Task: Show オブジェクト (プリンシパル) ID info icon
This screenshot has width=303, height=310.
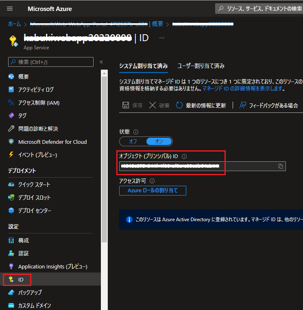Action: click(184, 156)
